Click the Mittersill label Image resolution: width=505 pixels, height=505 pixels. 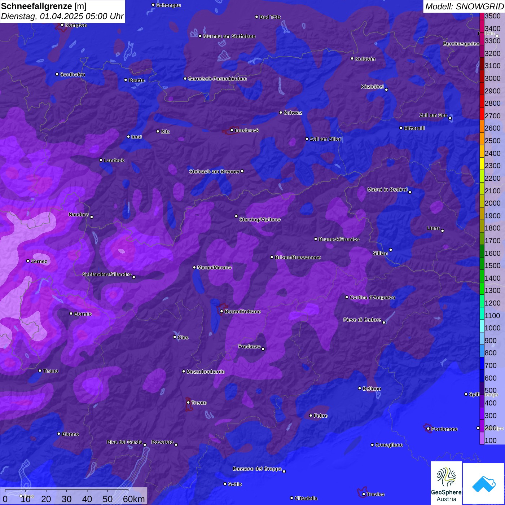(x=414, y=128)
